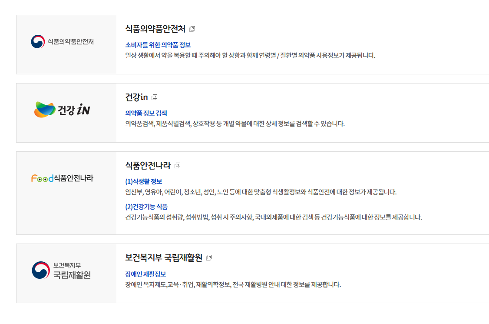
Task: Open the external link icon next to 건강in
Action: (154, 97)
